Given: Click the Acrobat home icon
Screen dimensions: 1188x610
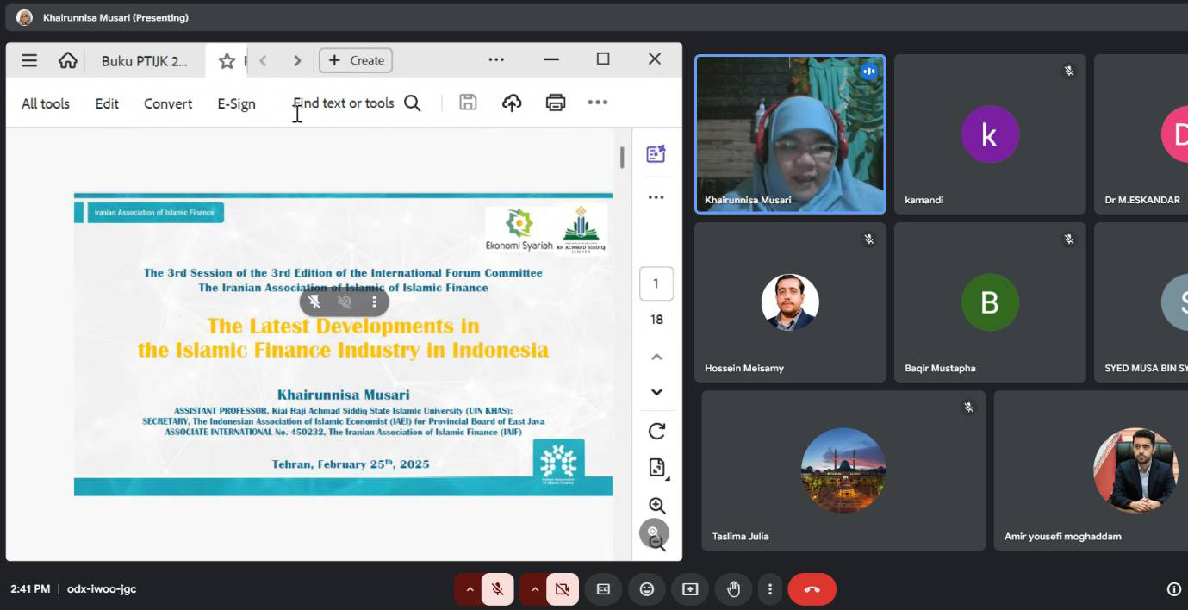Looking at the screenshot, I should [67, 60].
